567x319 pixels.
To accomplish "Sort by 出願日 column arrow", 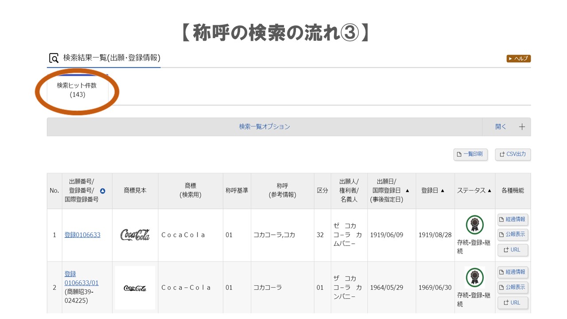I will pos(407,191).
